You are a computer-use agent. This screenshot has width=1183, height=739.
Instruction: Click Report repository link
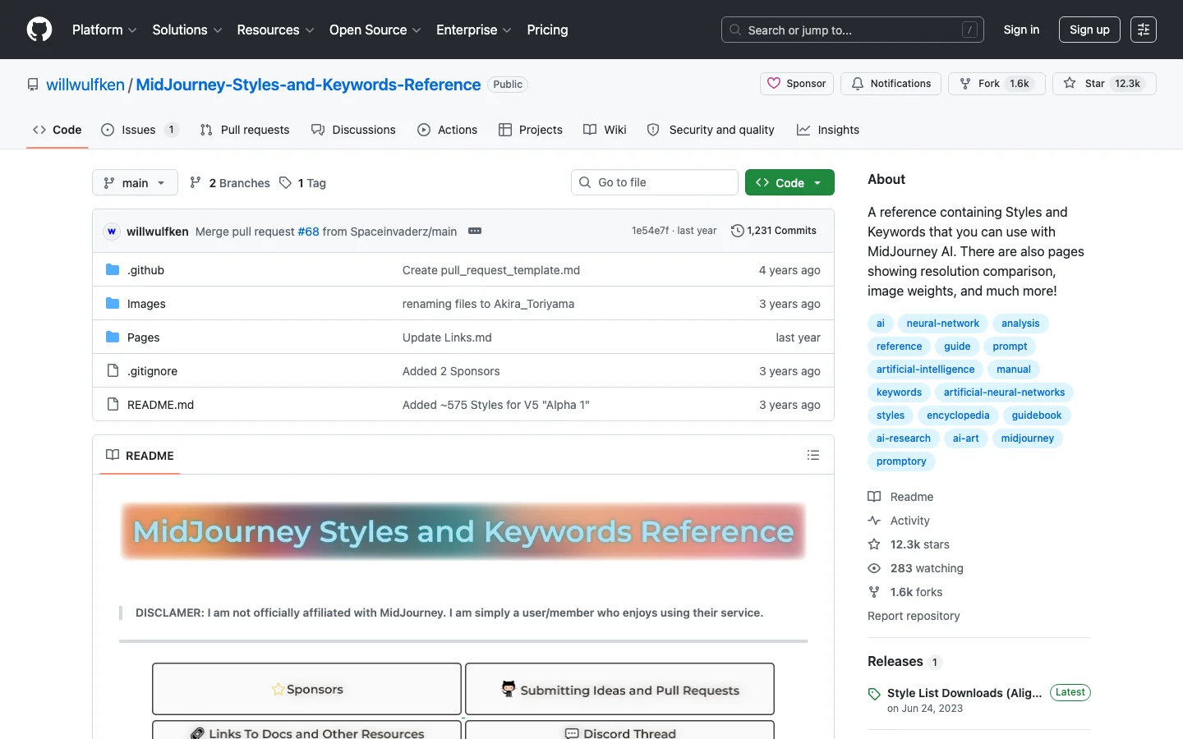tap(914, 616)
